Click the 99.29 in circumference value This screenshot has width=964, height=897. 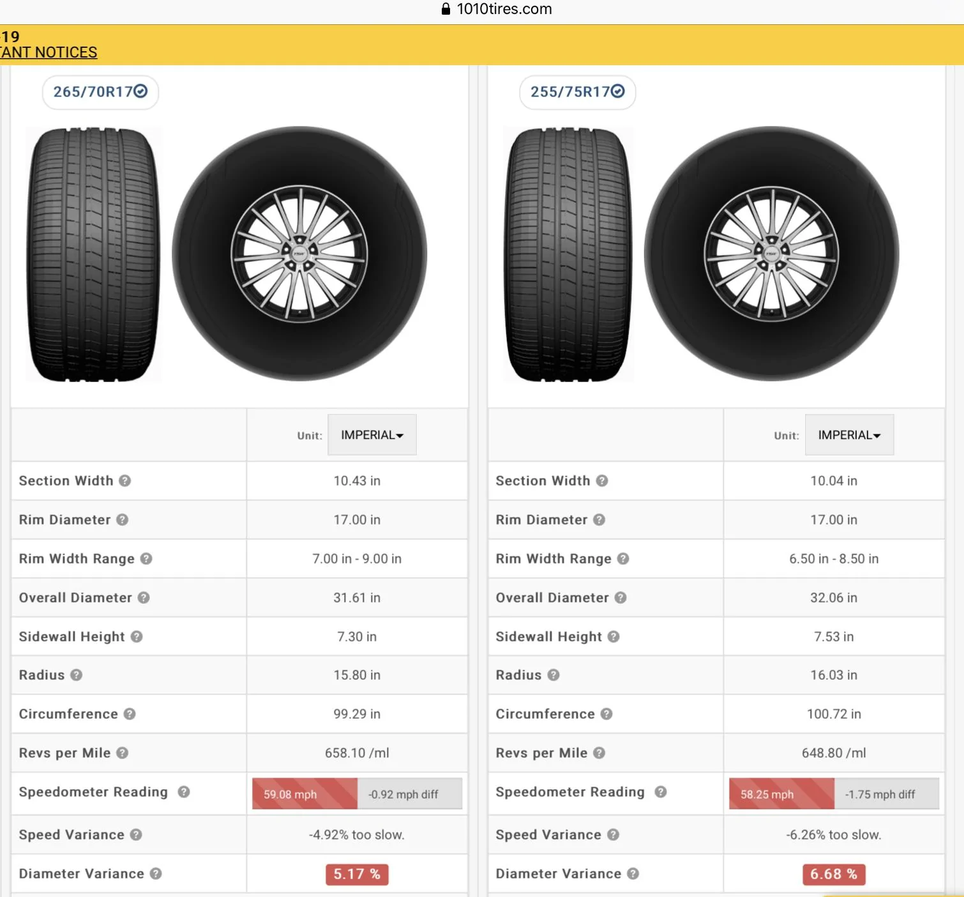[x=357, y=714]
